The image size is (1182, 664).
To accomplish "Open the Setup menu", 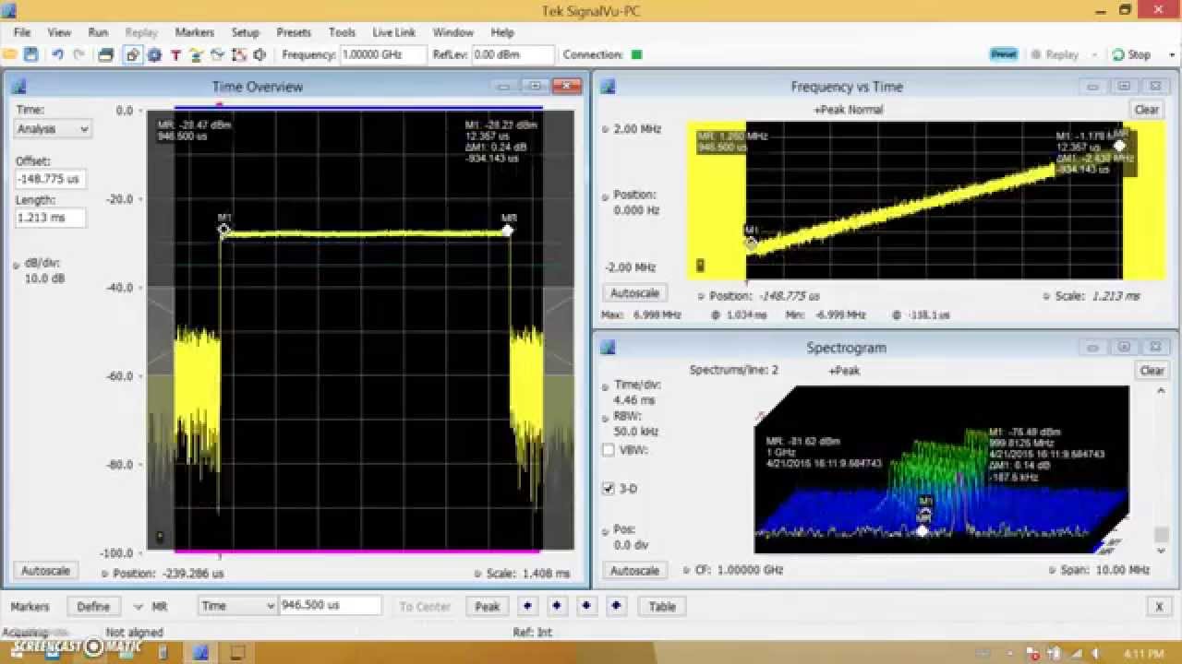I will pos(245,32).
